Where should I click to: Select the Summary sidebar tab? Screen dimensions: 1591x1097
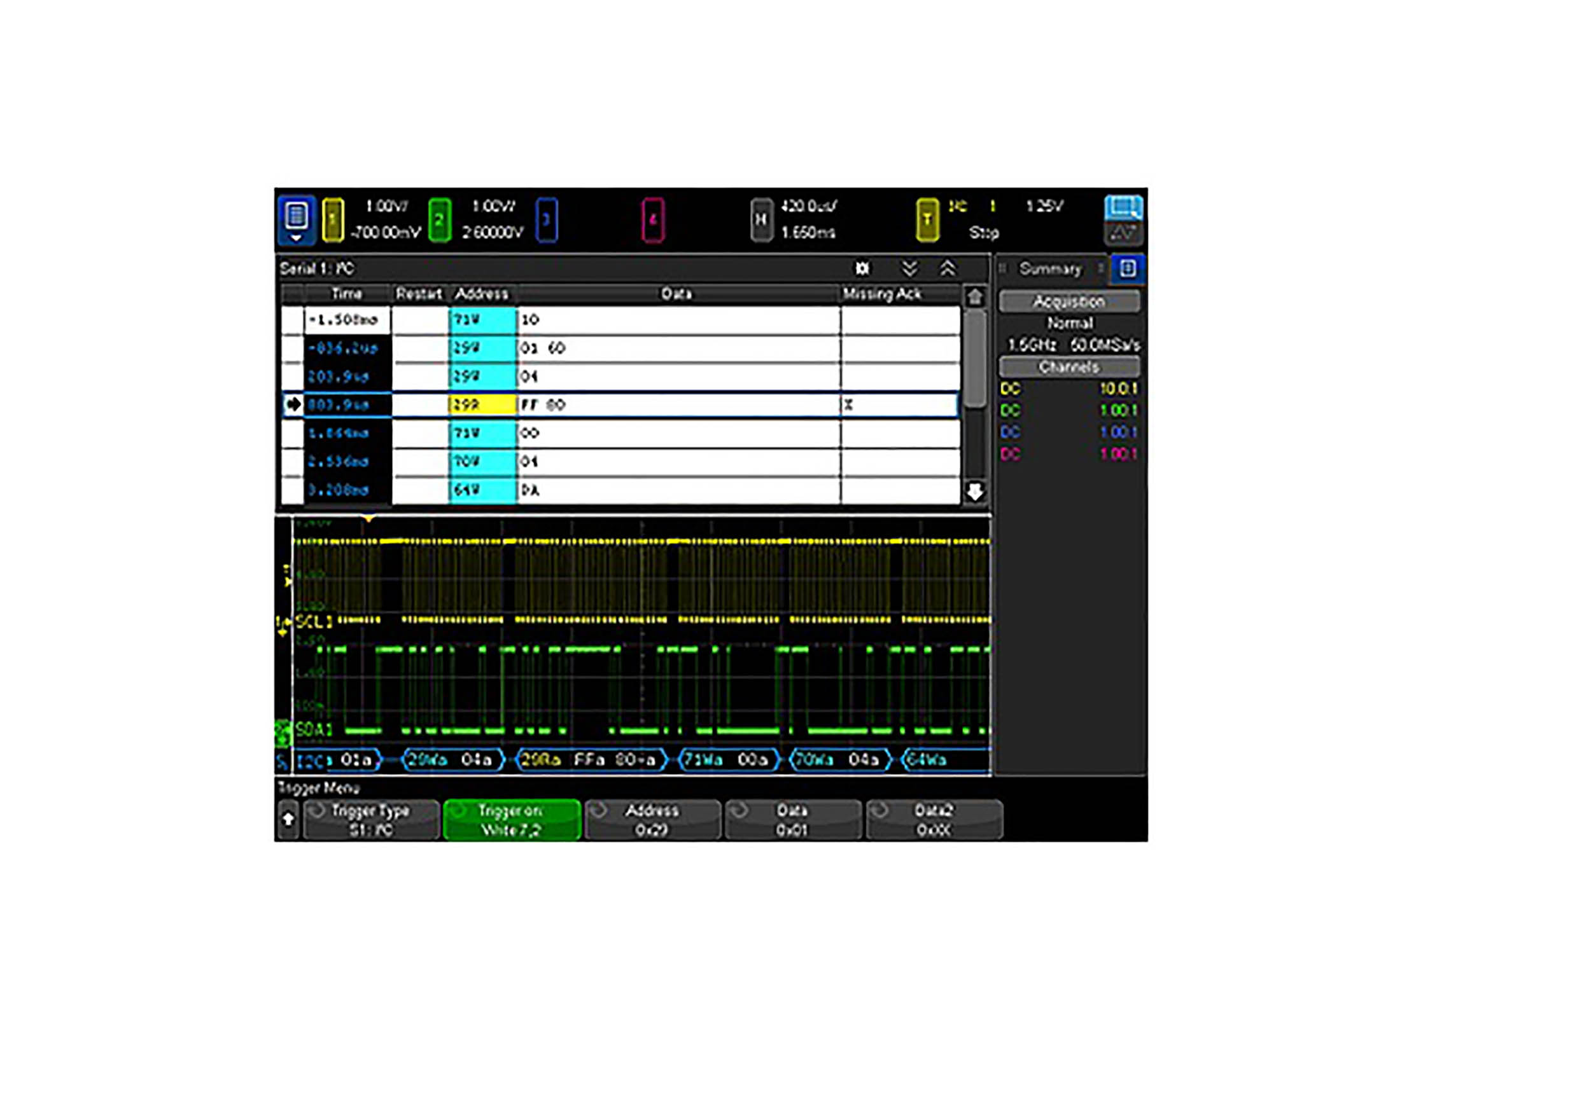(x=1049, y=269)
